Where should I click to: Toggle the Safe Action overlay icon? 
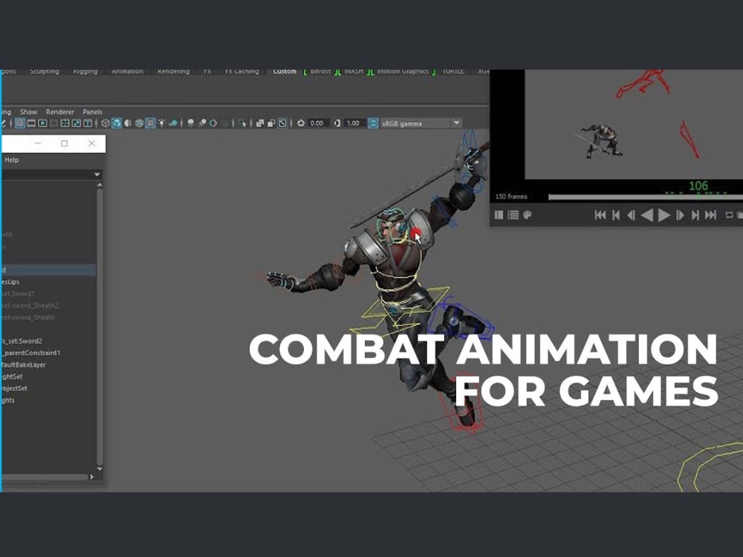point(77,123)
